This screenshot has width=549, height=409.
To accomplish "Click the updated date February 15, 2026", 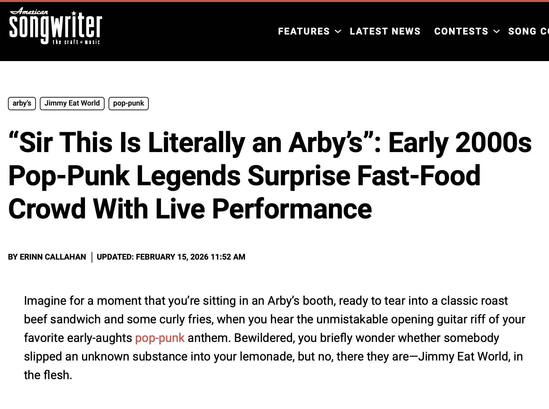I will point(171,257).
